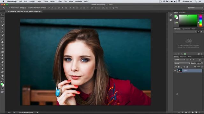
Task: Select the Gradient tool
Action: tap(2, 52)
